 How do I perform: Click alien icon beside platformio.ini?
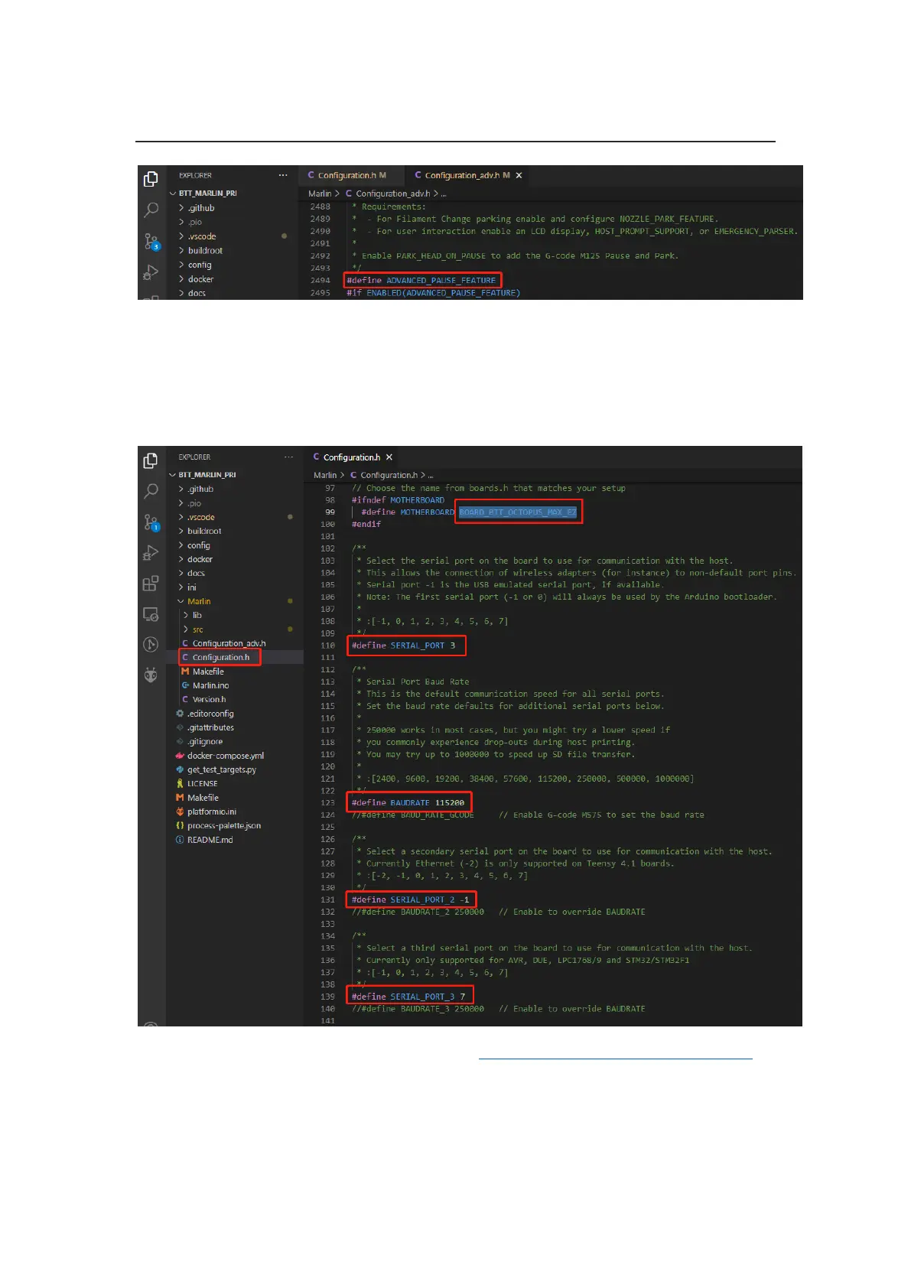180,812
